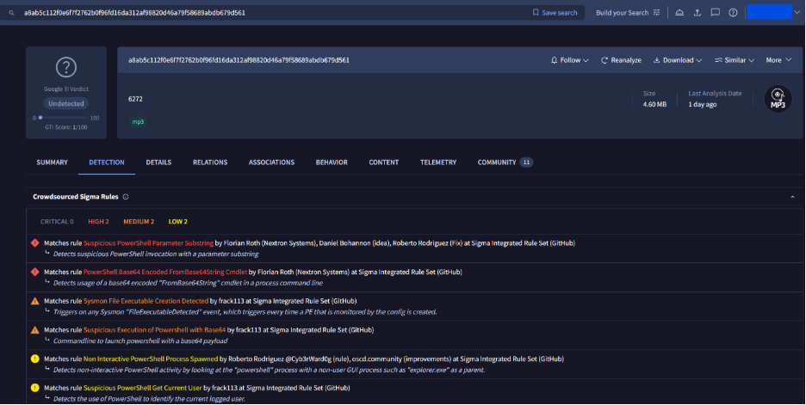Open the help question mark icon

click(x=733, y=13)
